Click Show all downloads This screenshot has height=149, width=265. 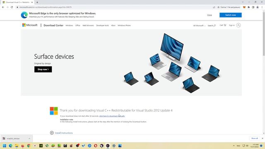[255, 138]
